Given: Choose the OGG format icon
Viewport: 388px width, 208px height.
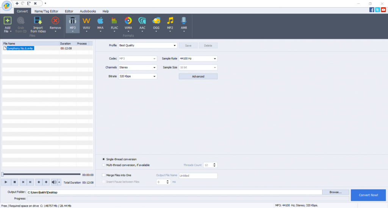Looking at the screenshot, I should click(156, 21).
